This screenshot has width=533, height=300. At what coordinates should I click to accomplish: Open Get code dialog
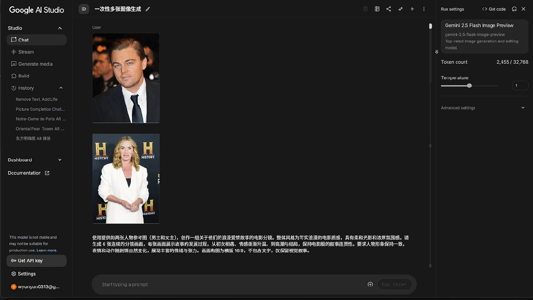tap(494, 8)
